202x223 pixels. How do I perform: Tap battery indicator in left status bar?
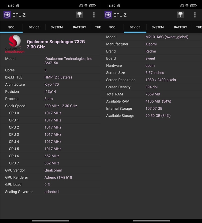click(92, 6)
